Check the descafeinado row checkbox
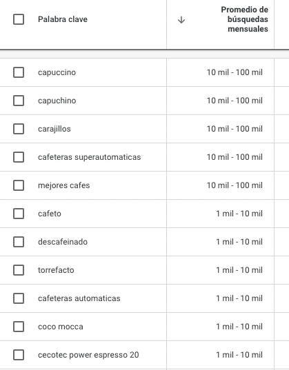This screenshot has width=289, height=370. pos(19,242)
